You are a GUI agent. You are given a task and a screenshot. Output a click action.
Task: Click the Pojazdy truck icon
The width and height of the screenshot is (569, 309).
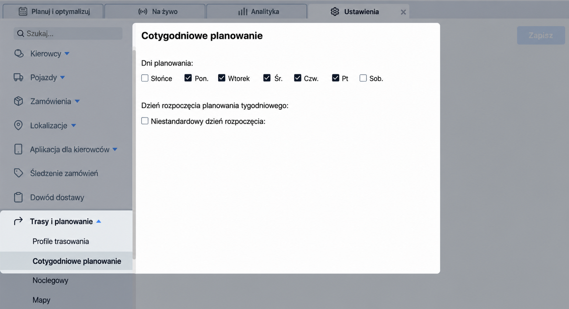click(x=18, y=77)
